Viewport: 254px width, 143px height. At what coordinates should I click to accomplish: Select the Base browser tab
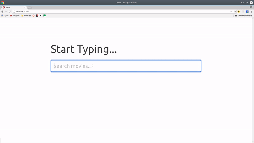[x=13, y=7]
